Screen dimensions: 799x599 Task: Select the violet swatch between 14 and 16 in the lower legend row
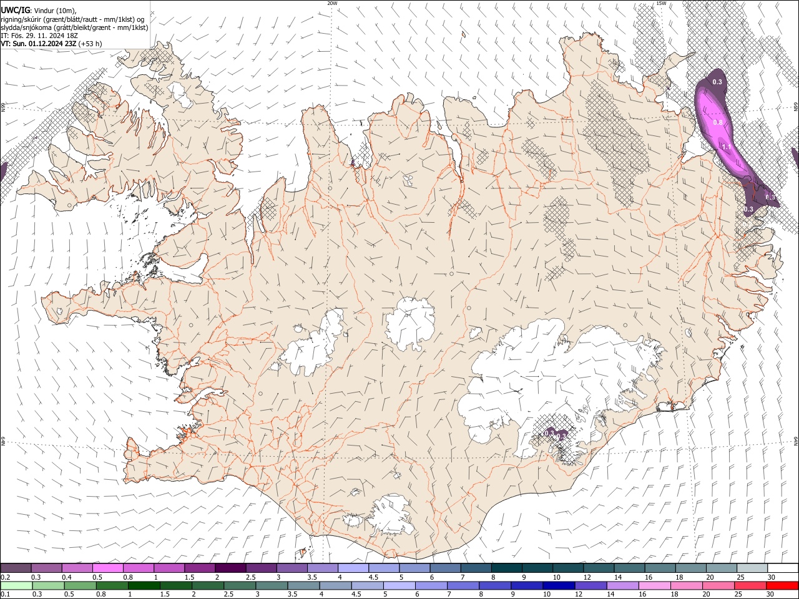click(622, 585)
